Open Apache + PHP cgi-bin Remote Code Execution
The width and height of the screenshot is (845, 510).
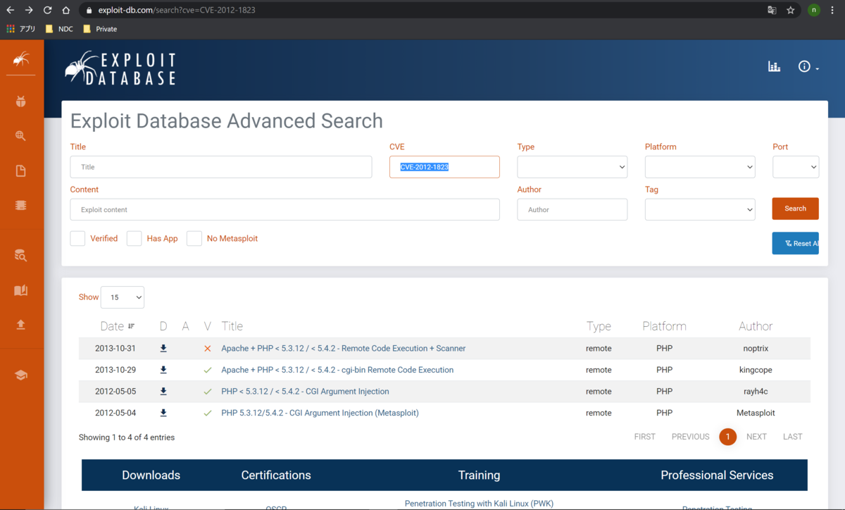pyautogui.click(x=337, y=370)
